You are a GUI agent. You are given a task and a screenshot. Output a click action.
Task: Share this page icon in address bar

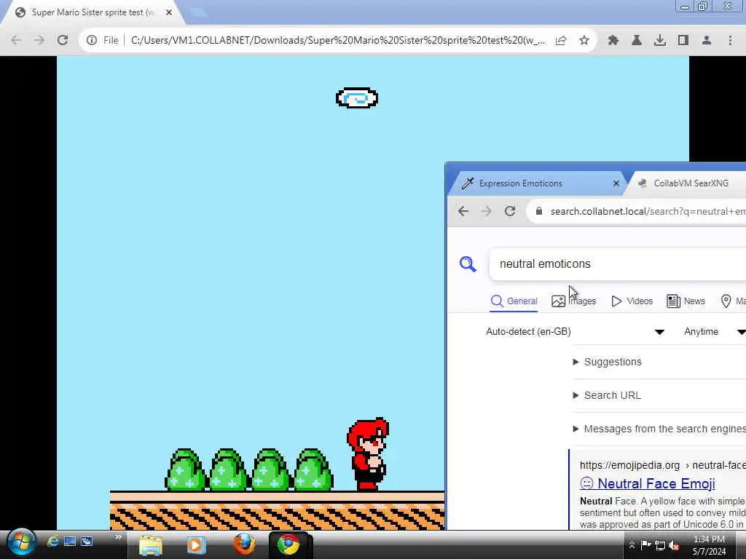tap(561, 41)
